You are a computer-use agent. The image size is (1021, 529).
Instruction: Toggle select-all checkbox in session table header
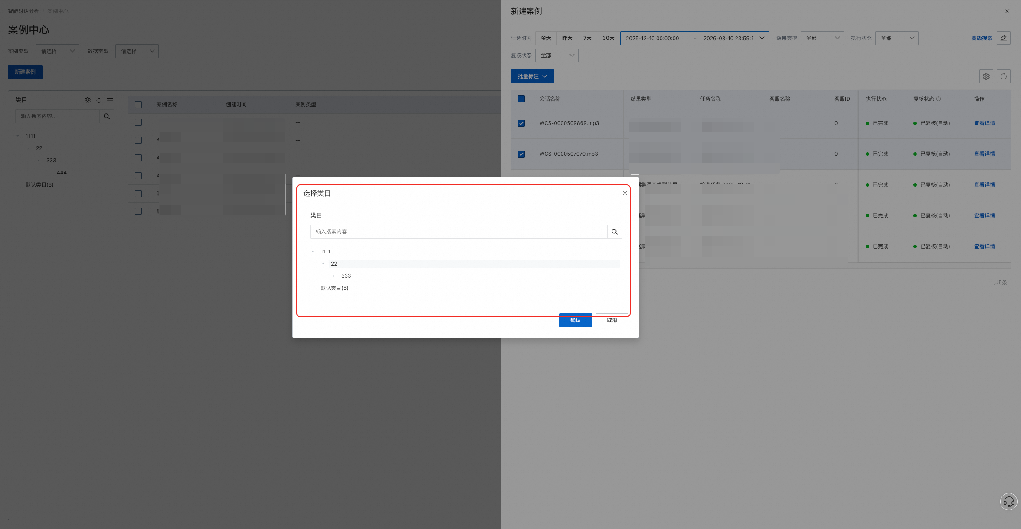(521, 99)
